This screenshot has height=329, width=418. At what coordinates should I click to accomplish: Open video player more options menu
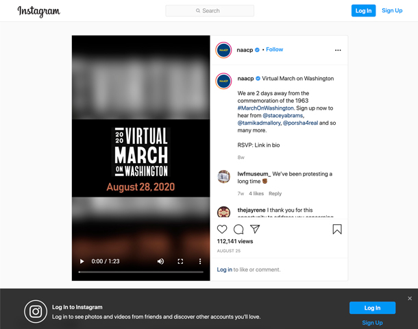click(x=200, y=261)
